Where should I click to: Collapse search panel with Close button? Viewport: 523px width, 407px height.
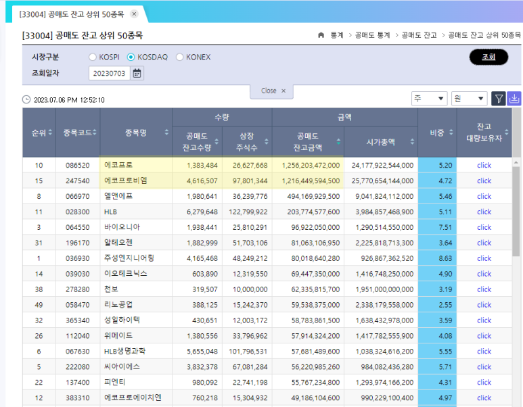pyautogui.click(x=272, y=91)
